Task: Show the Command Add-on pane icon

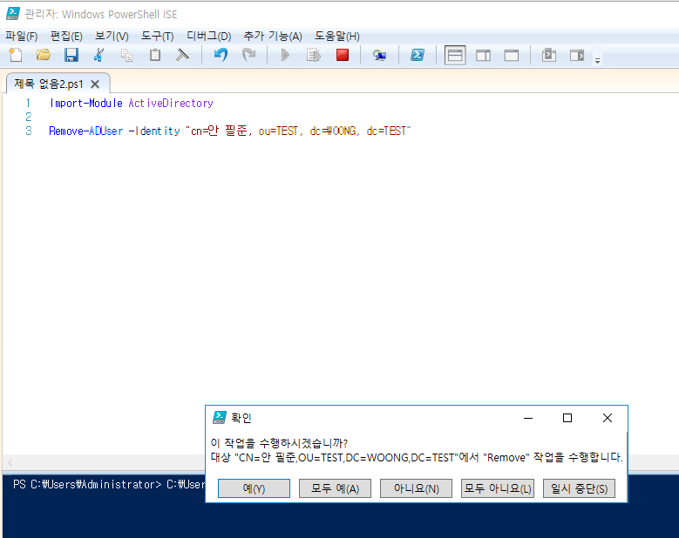Action: 577,56
